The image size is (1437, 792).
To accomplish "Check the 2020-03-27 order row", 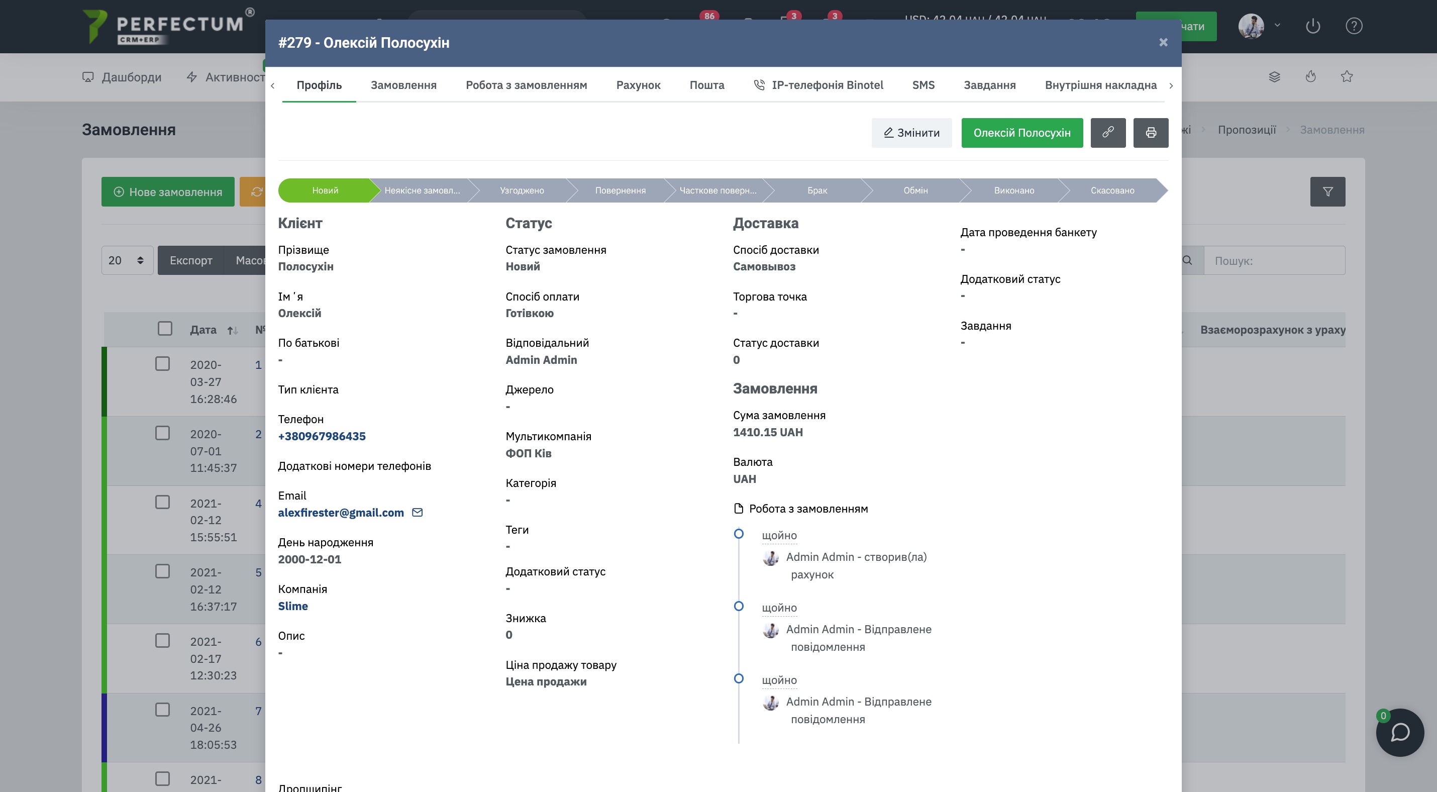I will (162, 364).
